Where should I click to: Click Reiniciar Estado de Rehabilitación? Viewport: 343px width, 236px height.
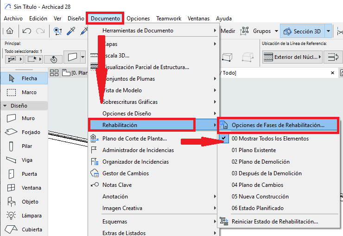click(274, 222)
